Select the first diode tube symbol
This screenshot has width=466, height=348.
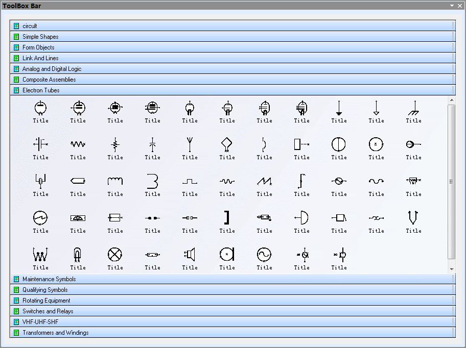[x=40, y=108]
